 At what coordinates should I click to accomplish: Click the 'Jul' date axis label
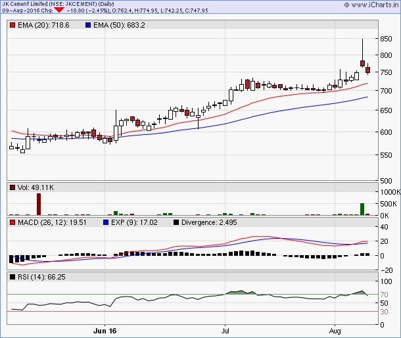click(225, 331)
